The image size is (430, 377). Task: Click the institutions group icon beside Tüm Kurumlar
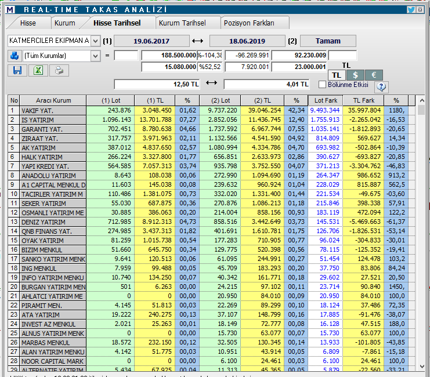pyautogui.click(x=15, y=56)
